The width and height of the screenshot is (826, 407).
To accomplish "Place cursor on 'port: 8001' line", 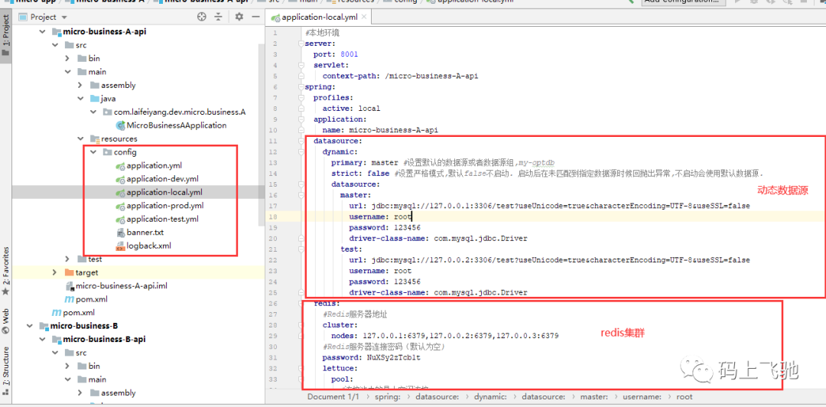I will point(336,54).
